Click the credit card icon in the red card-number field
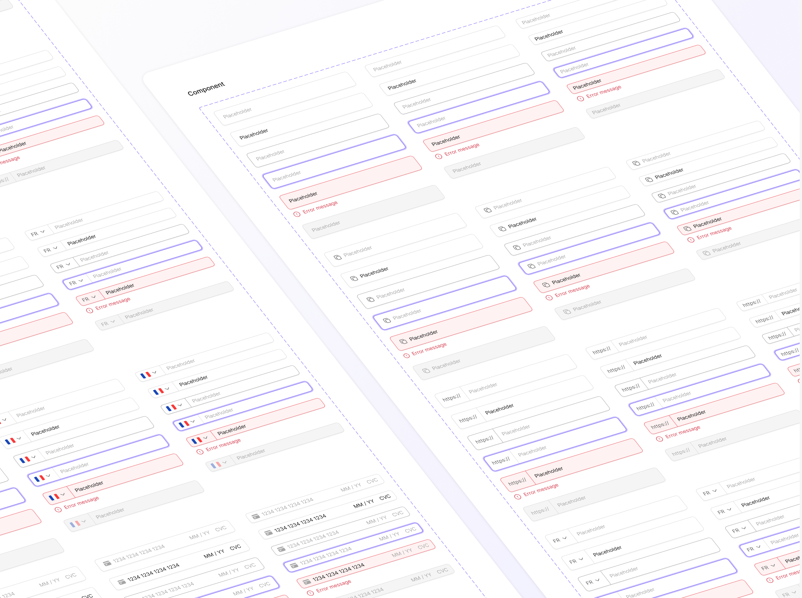This screenshot has height=598, width=802. [x=307, y=582]
